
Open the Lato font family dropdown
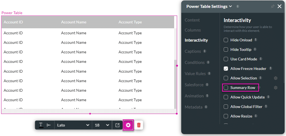73,125
